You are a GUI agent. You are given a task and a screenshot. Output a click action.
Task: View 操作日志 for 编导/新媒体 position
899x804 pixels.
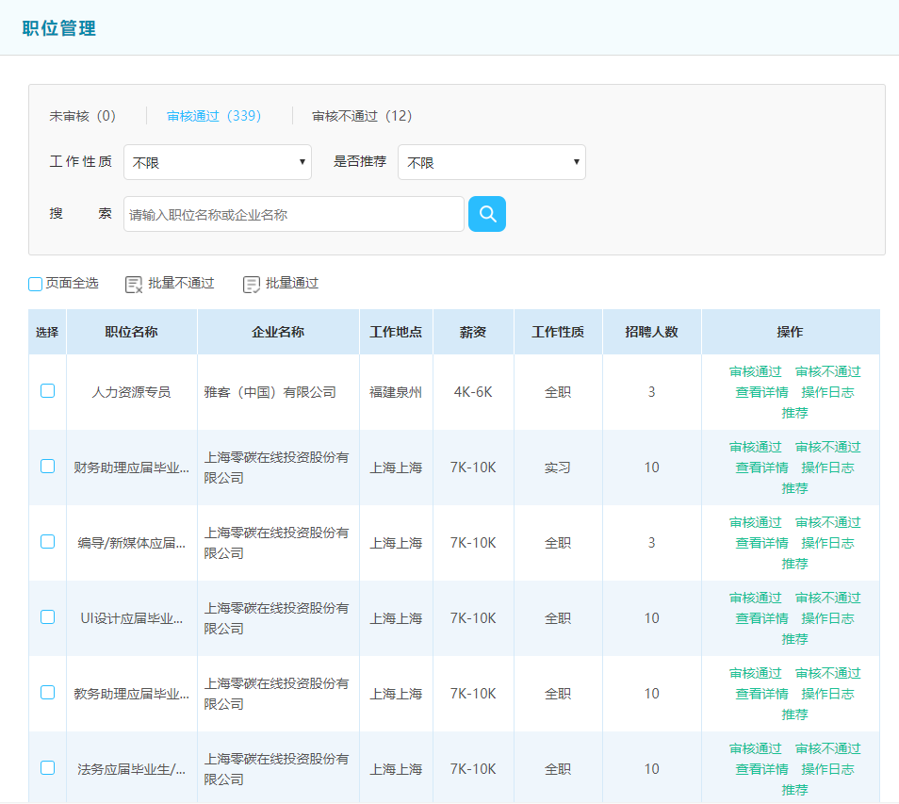[x=826, y=542]
